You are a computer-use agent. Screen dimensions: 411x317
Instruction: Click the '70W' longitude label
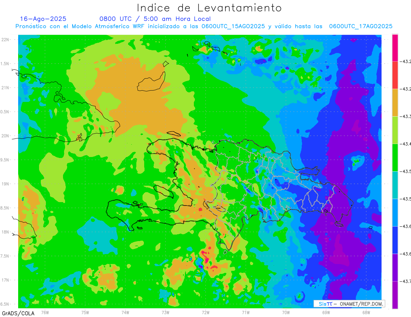(x=286, y=313)
